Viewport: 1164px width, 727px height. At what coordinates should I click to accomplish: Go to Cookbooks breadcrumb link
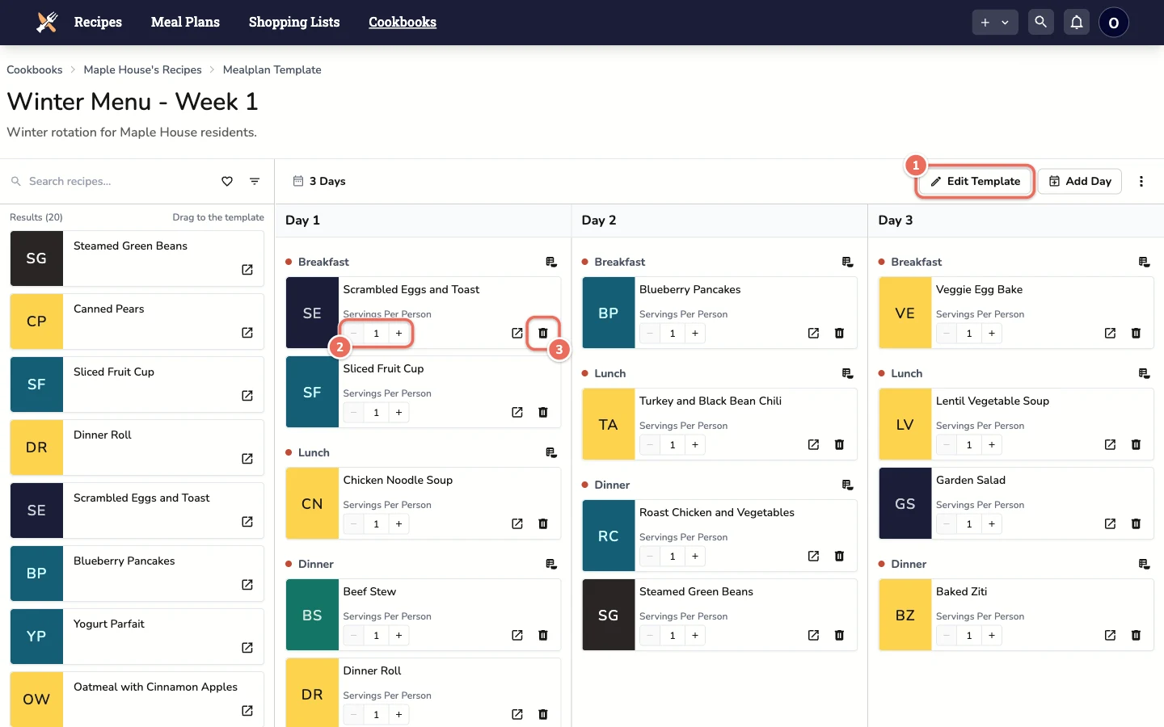35,70
